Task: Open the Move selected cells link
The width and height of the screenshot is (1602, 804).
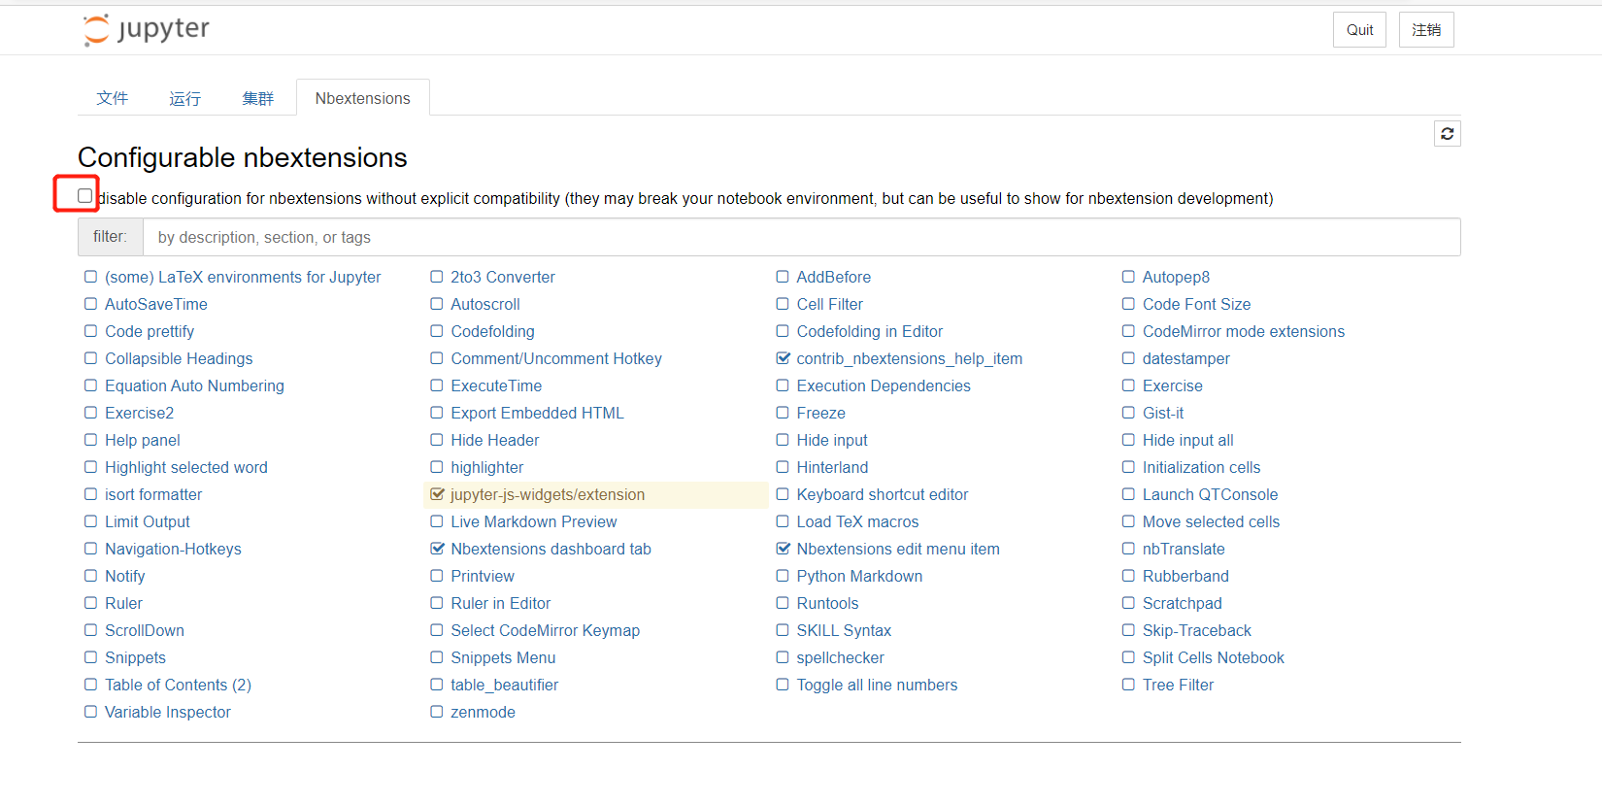Action: [1211, 521]
